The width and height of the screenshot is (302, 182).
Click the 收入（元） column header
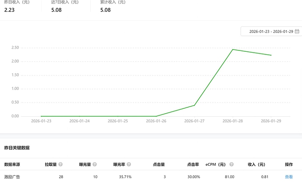tap(256, 164)
